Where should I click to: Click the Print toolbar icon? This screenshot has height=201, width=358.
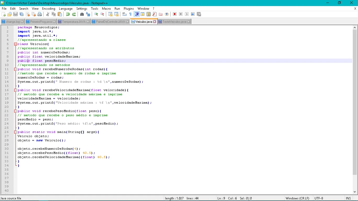(40, 14)
